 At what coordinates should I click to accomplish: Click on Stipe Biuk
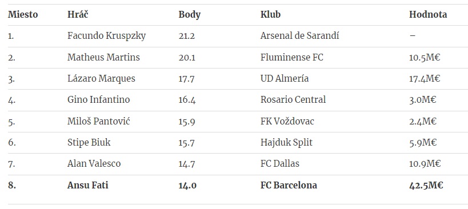(89, 143)
